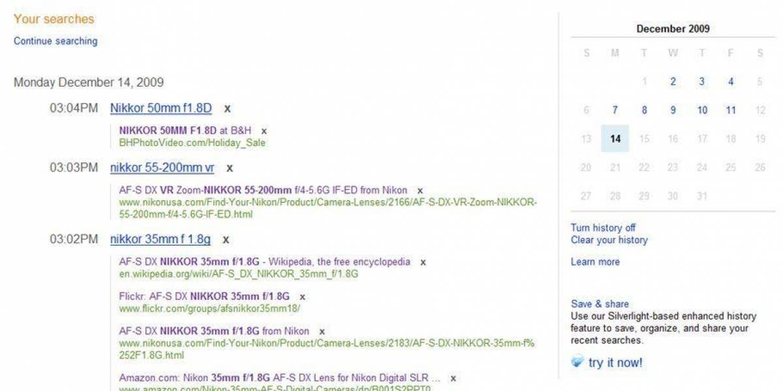Click the December 2009 calendar title
Screen dimensions: 783x391
[x=673, y=29]
